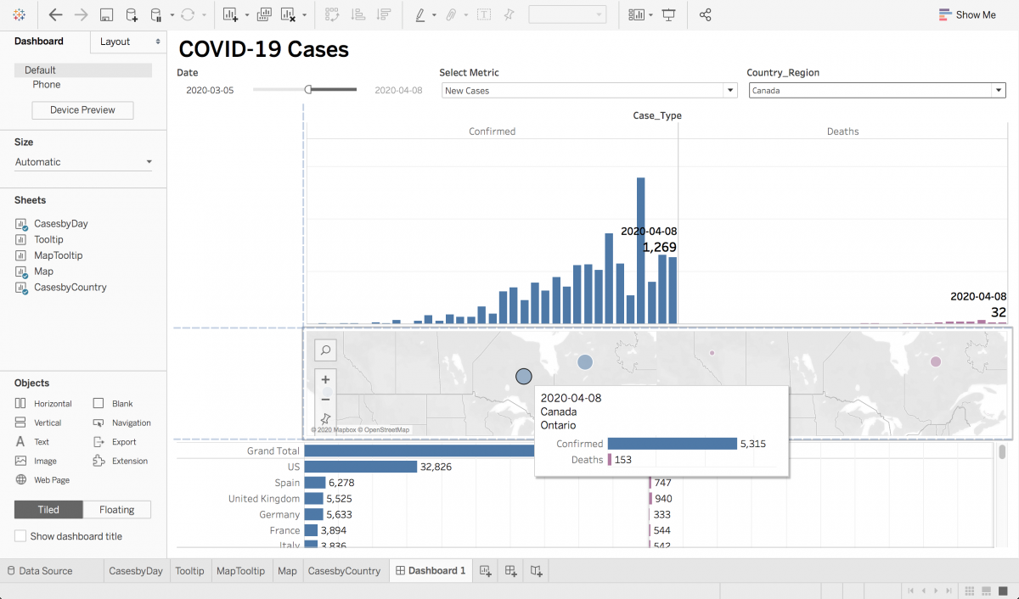The image size is (1019, 599).
Task: Switch layout mode to Floating
Action: [116, 509]
